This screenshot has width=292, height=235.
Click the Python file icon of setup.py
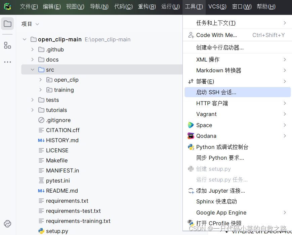point(41,231)
